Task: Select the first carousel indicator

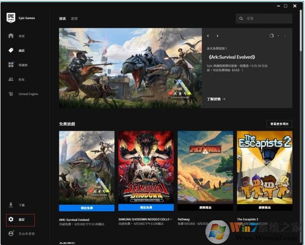Action: pos(272,36)
